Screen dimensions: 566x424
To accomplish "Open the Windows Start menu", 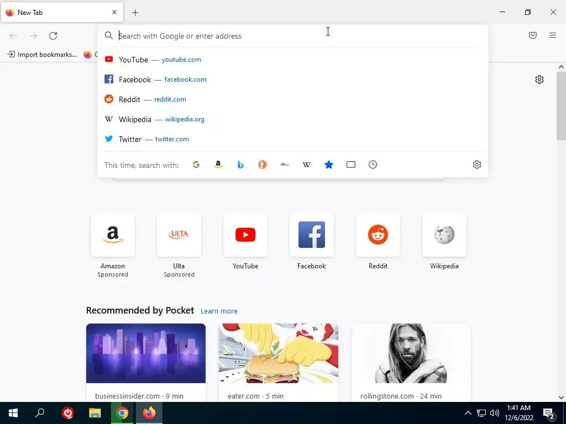I will [x=13, y=413].
